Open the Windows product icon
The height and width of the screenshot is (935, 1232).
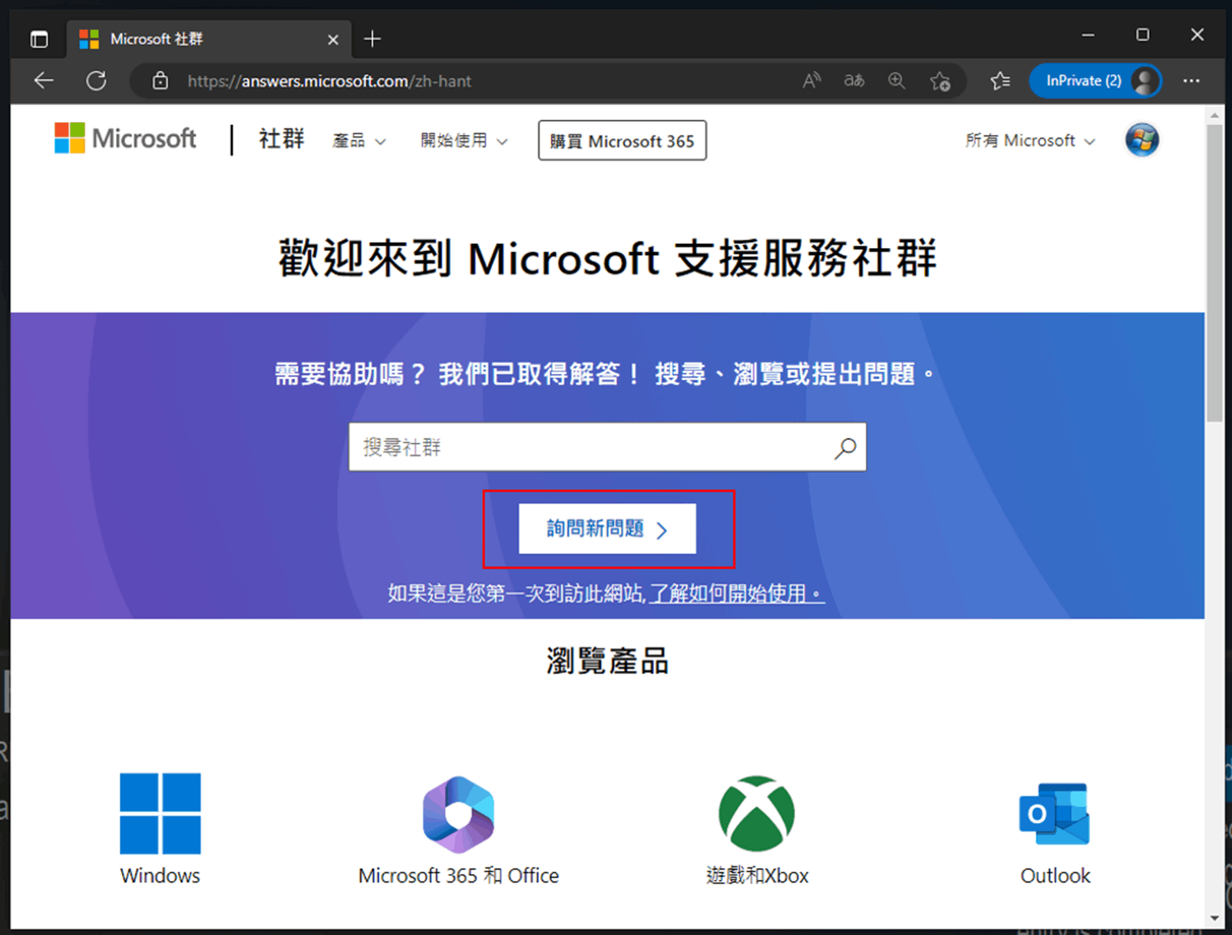coord(160,813)
